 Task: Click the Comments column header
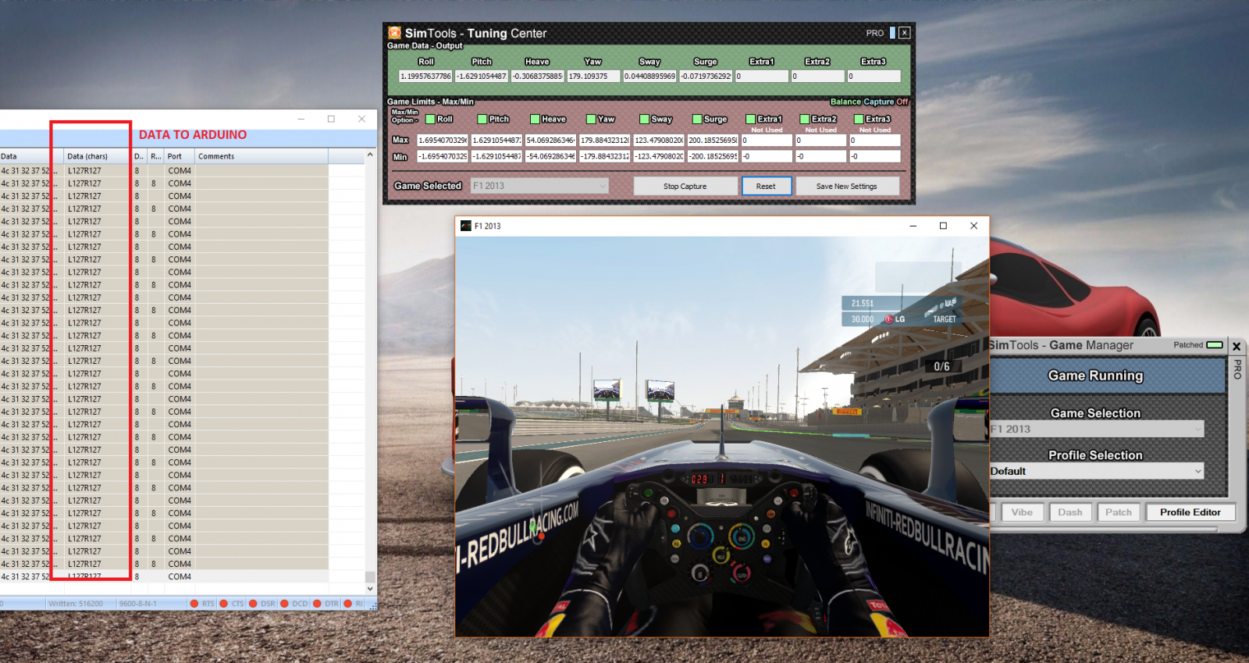point(261,156)
